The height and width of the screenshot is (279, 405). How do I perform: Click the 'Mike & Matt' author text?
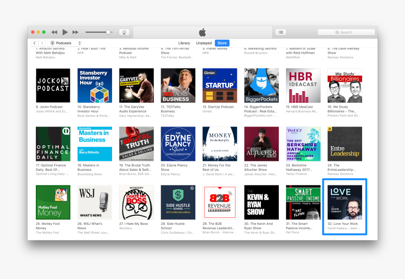click(x=128, y=57)
